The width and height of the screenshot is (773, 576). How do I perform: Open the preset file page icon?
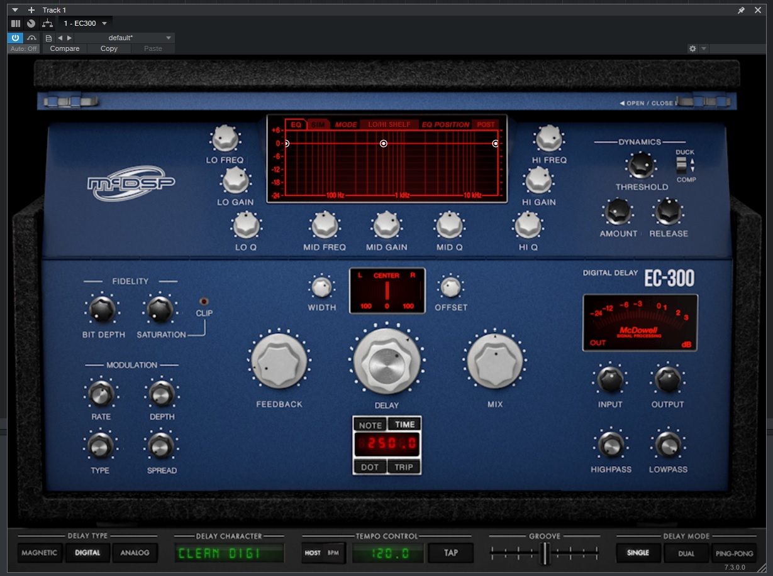(x=48, y=38)
